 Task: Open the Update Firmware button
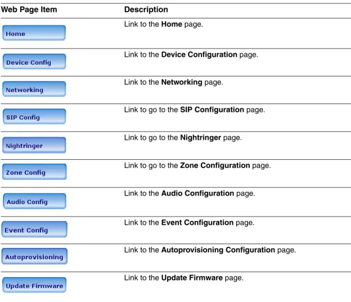[x=34, y=285]
